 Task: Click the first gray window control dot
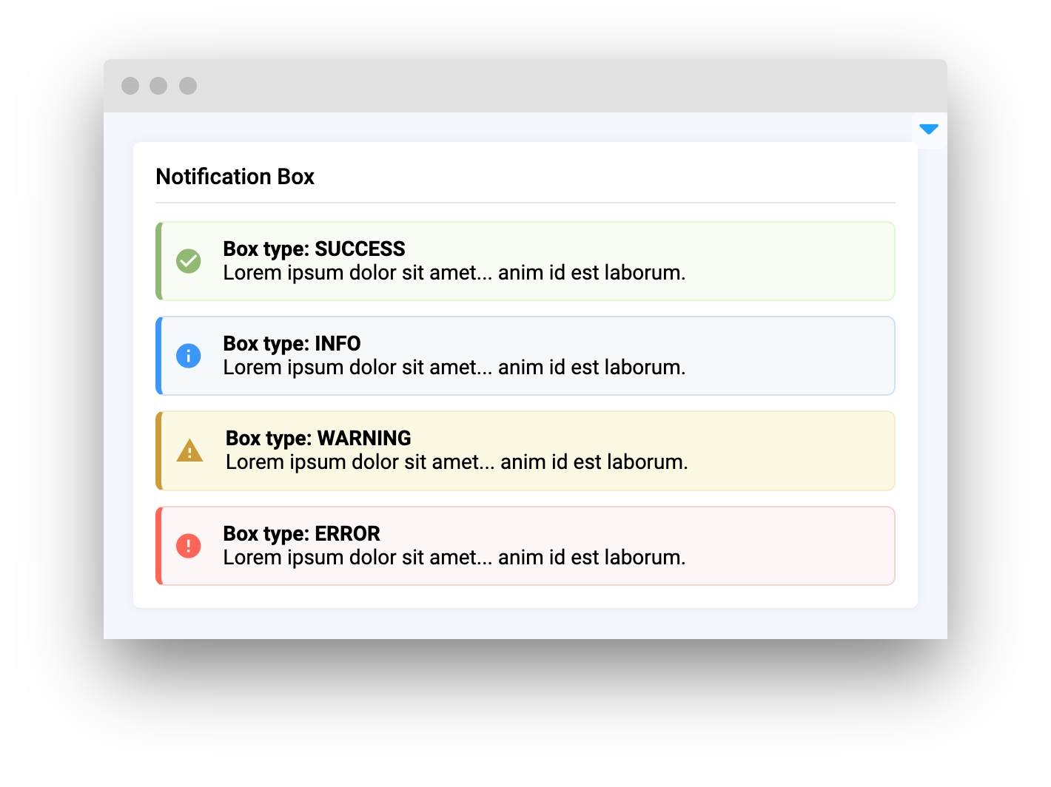(130, 86)
